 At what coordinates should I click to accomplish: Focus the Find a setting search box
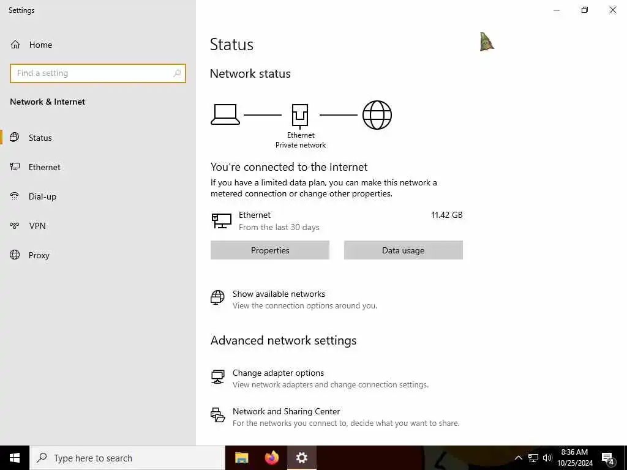98,73
